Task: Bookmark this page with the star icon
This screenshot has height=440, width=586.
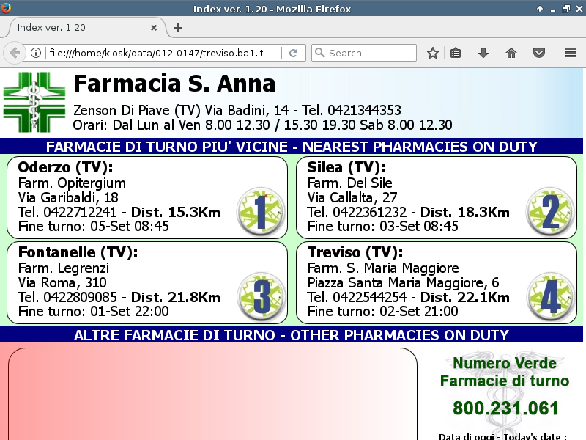Action: point(433,53)
